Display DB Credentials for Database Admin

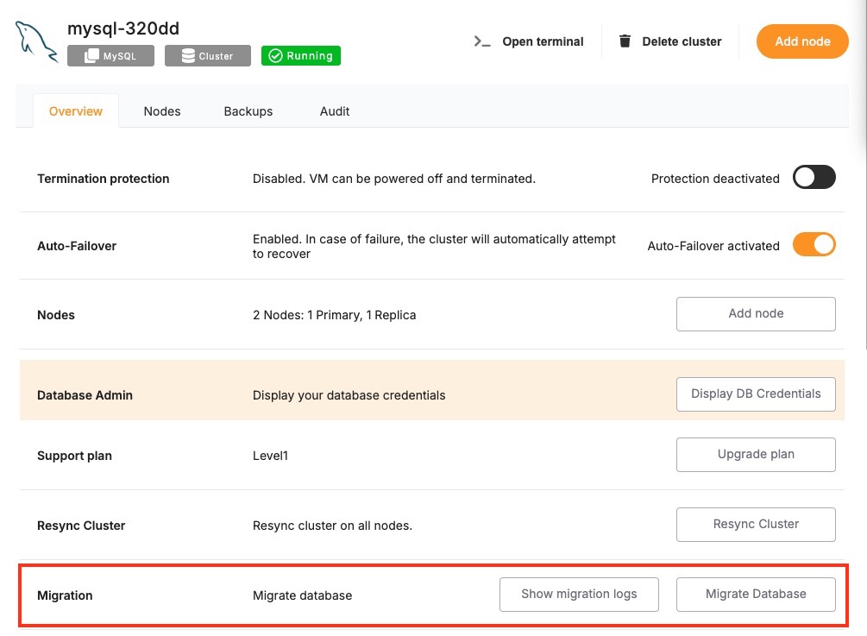coord(756,394)
